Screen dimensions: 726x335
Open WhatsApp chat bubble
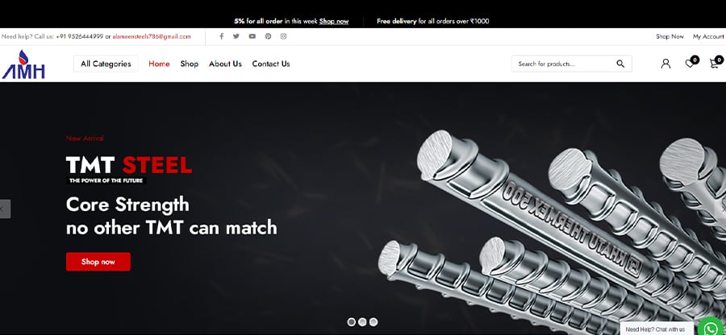point(711,327)
